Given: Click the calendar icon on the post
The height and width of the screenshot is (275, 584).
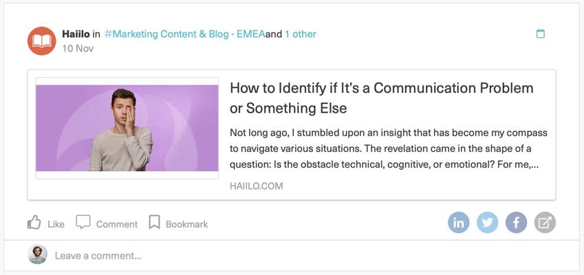Looking at the screenshot, I should (x=540, y=34).
